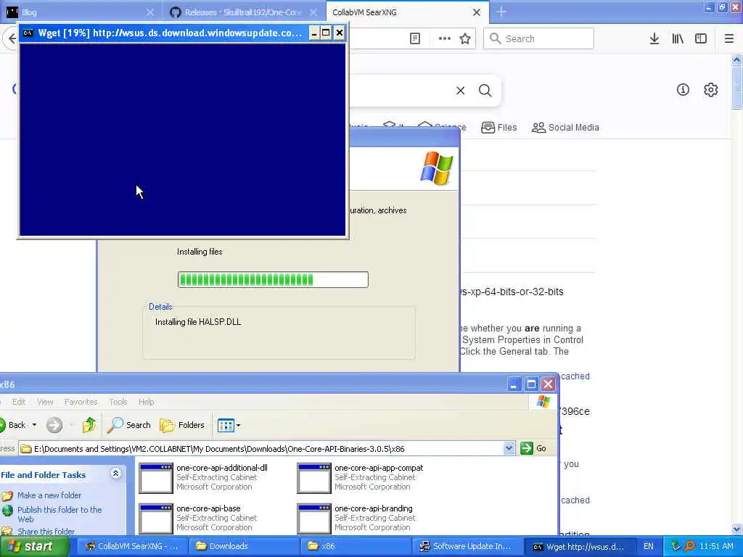Select one-core-api-app-compat file
This screenshot has width=743, height=557.
[361, 477]
